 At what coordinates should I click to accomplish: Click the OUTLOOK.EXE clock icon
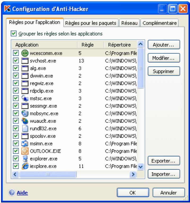pyautogui.click(x=25, y=151)
